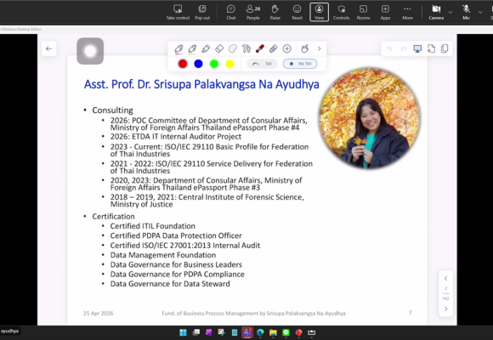This screenshot has height=340, width=493.
Task: Select the eraser tool in annotation toolbar
Action: pos(219,48)
